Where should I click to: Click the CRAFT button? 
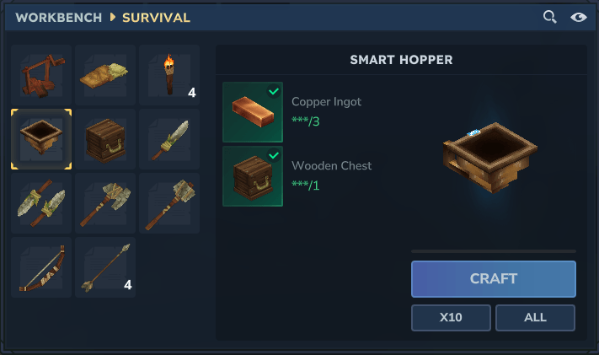click(494, 279)
